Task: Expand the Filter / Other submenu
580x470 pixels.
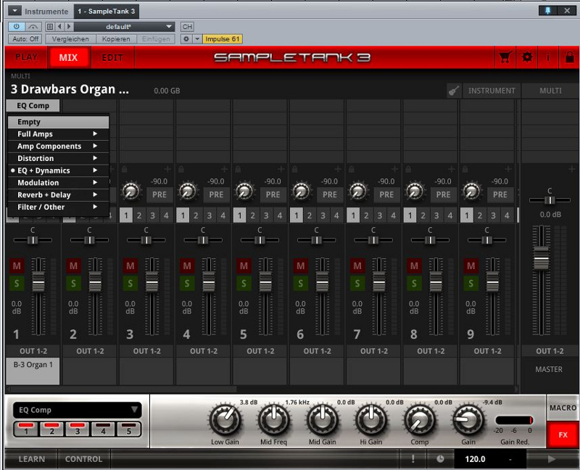Action: 59,207
